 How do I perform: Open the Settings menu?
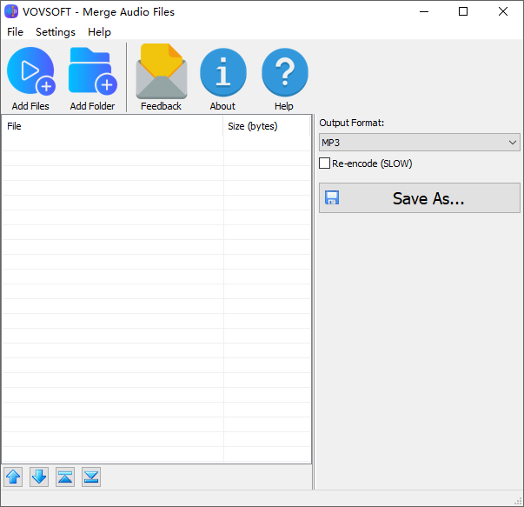[56, 32]
